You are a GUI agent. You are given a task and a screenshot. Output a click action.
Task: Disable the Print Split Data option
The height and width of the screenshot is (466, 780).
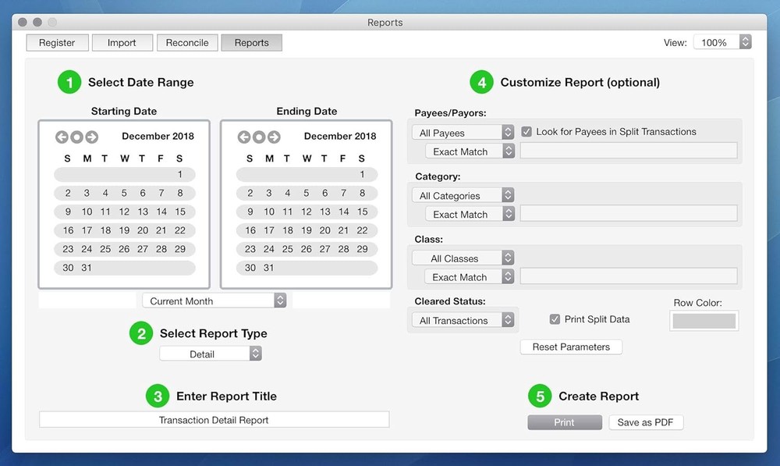555,318
